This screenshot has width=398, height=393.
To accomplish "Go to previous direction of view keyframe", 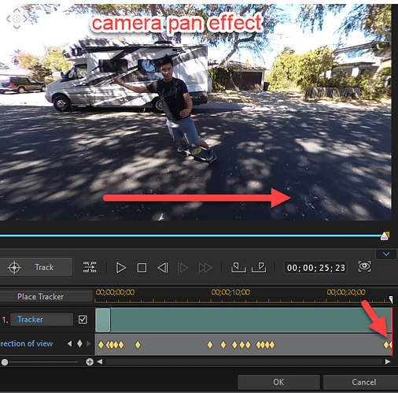I will click(69, 343).
